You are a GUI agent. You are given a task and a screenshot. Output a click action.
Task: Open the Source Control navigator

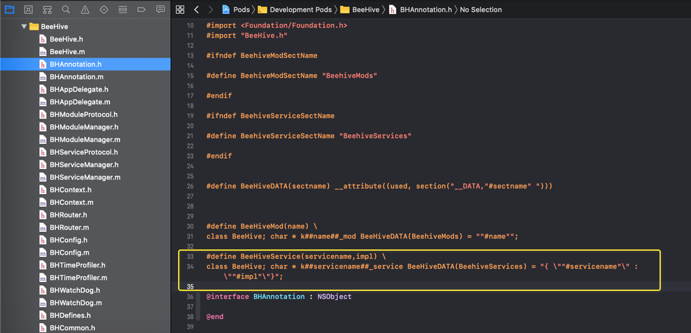point(28,9)
